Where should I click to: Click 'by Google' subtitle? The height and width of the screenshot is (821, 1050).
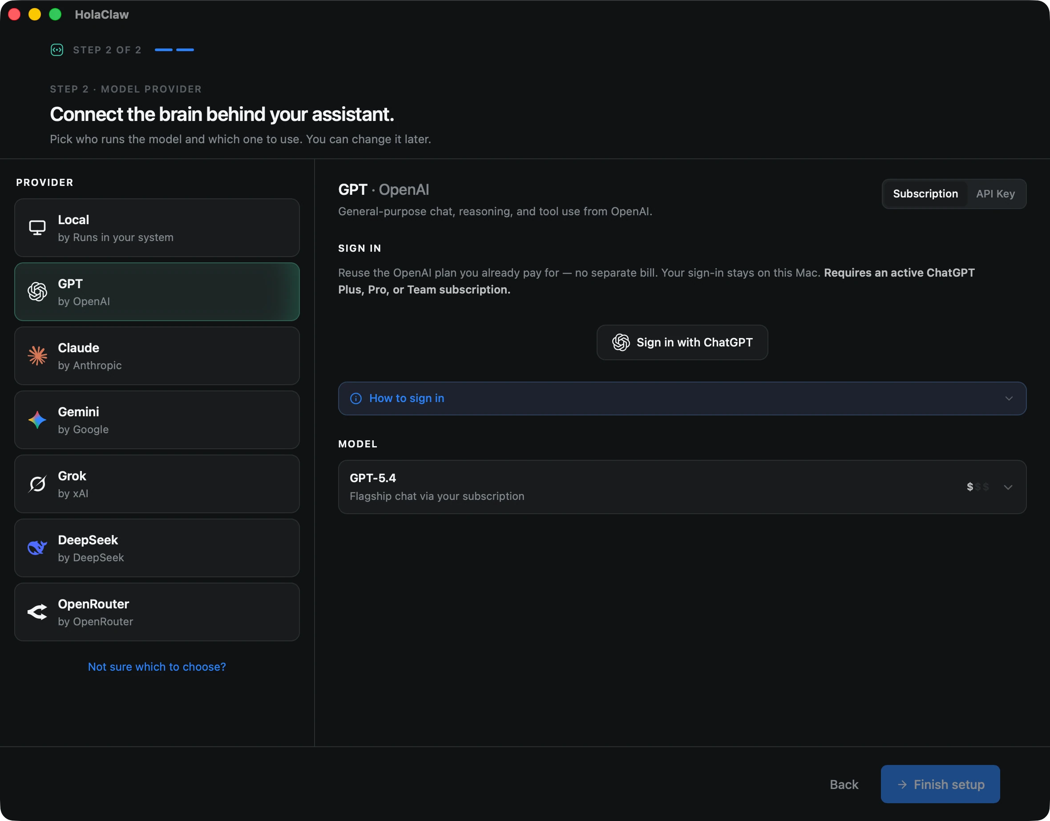(x=83, y=429)
